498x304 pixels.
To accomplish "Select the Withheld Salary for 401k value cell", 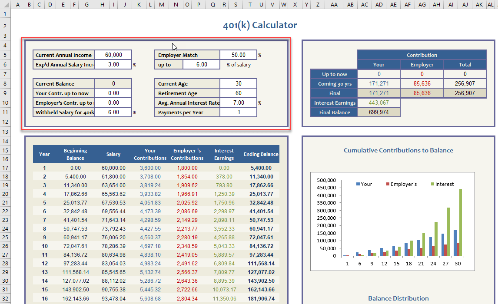I will click(x=113, y=112).
